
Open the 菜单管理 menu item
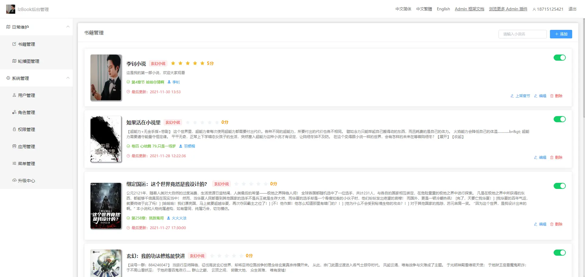tap(27, 164)
